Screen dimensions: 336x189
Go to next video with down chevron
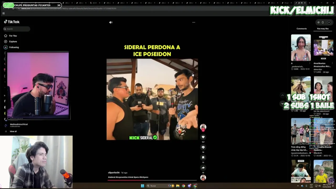282,104
